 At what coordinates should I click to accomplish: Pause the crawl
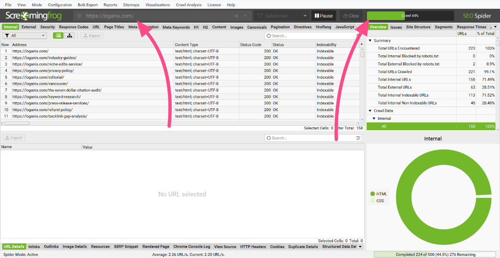[x=324, y=16]
